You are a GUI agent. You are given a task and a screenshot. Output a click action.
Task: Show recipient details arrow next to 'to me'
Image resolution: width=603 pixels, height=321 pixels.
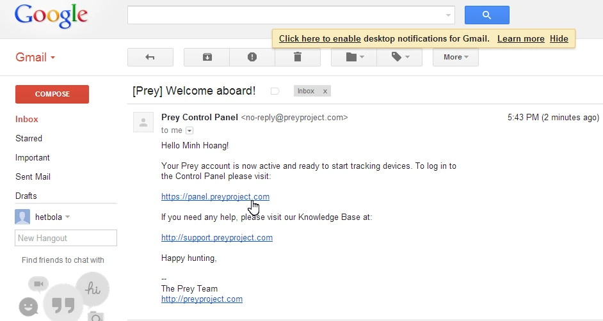point(189,130)
